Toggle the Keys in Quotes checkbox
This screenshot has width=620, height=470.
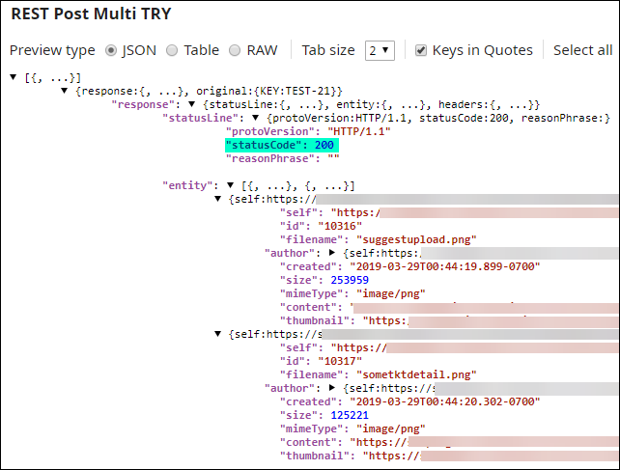(x=421, y=50)
